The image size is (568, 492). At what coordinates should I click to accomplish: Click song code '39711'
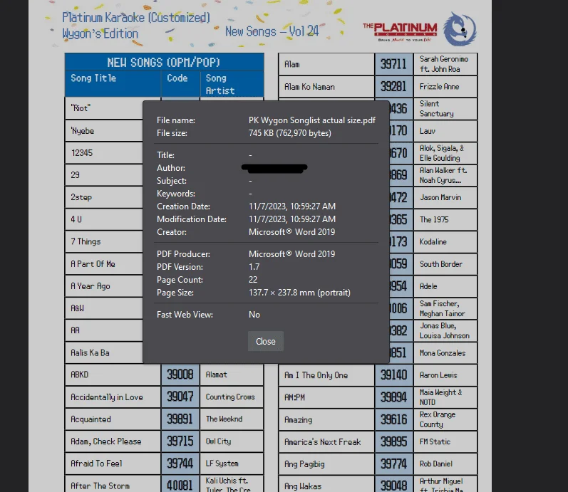pyautogui.click(x=393, y=64)
